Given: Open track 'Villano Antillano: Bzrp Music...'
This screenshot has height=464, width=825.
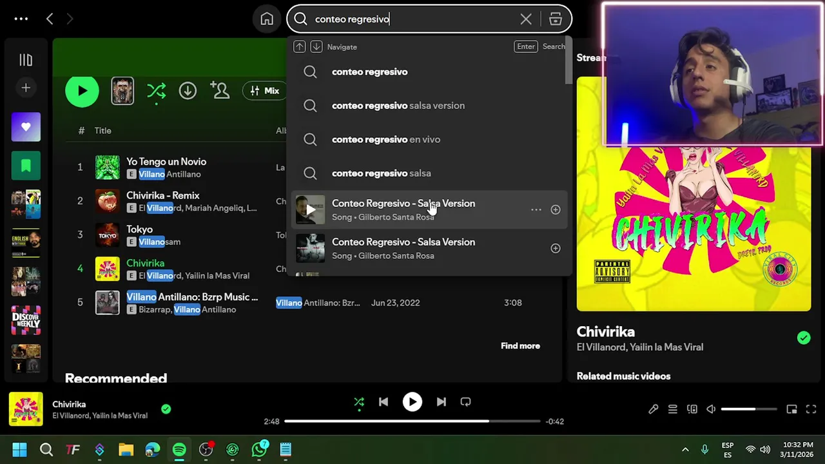Looking at the screenshot, I should (192, 296).
